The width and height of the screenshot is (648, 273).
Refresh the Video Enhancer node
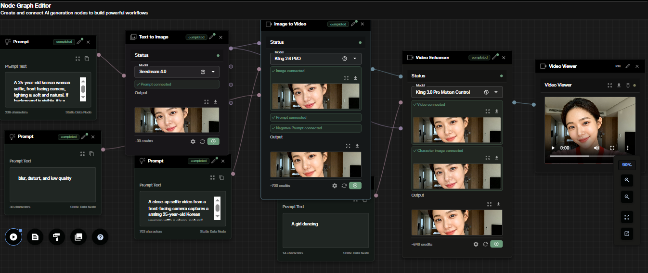[x=485, y=244]
